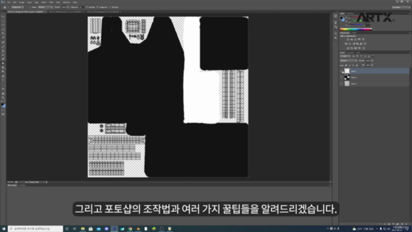Viewport: 412px width, 232px height.
Task: Select the Hand tool
Action: [x=3, y=93]
